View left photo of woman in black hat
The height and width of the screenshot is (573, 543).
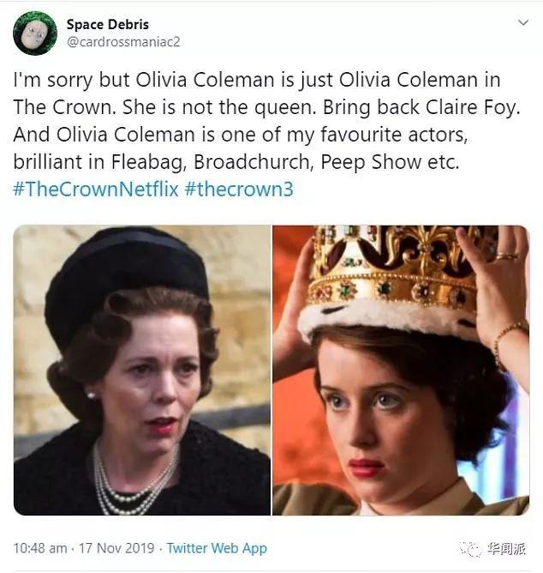coord(141,370)
